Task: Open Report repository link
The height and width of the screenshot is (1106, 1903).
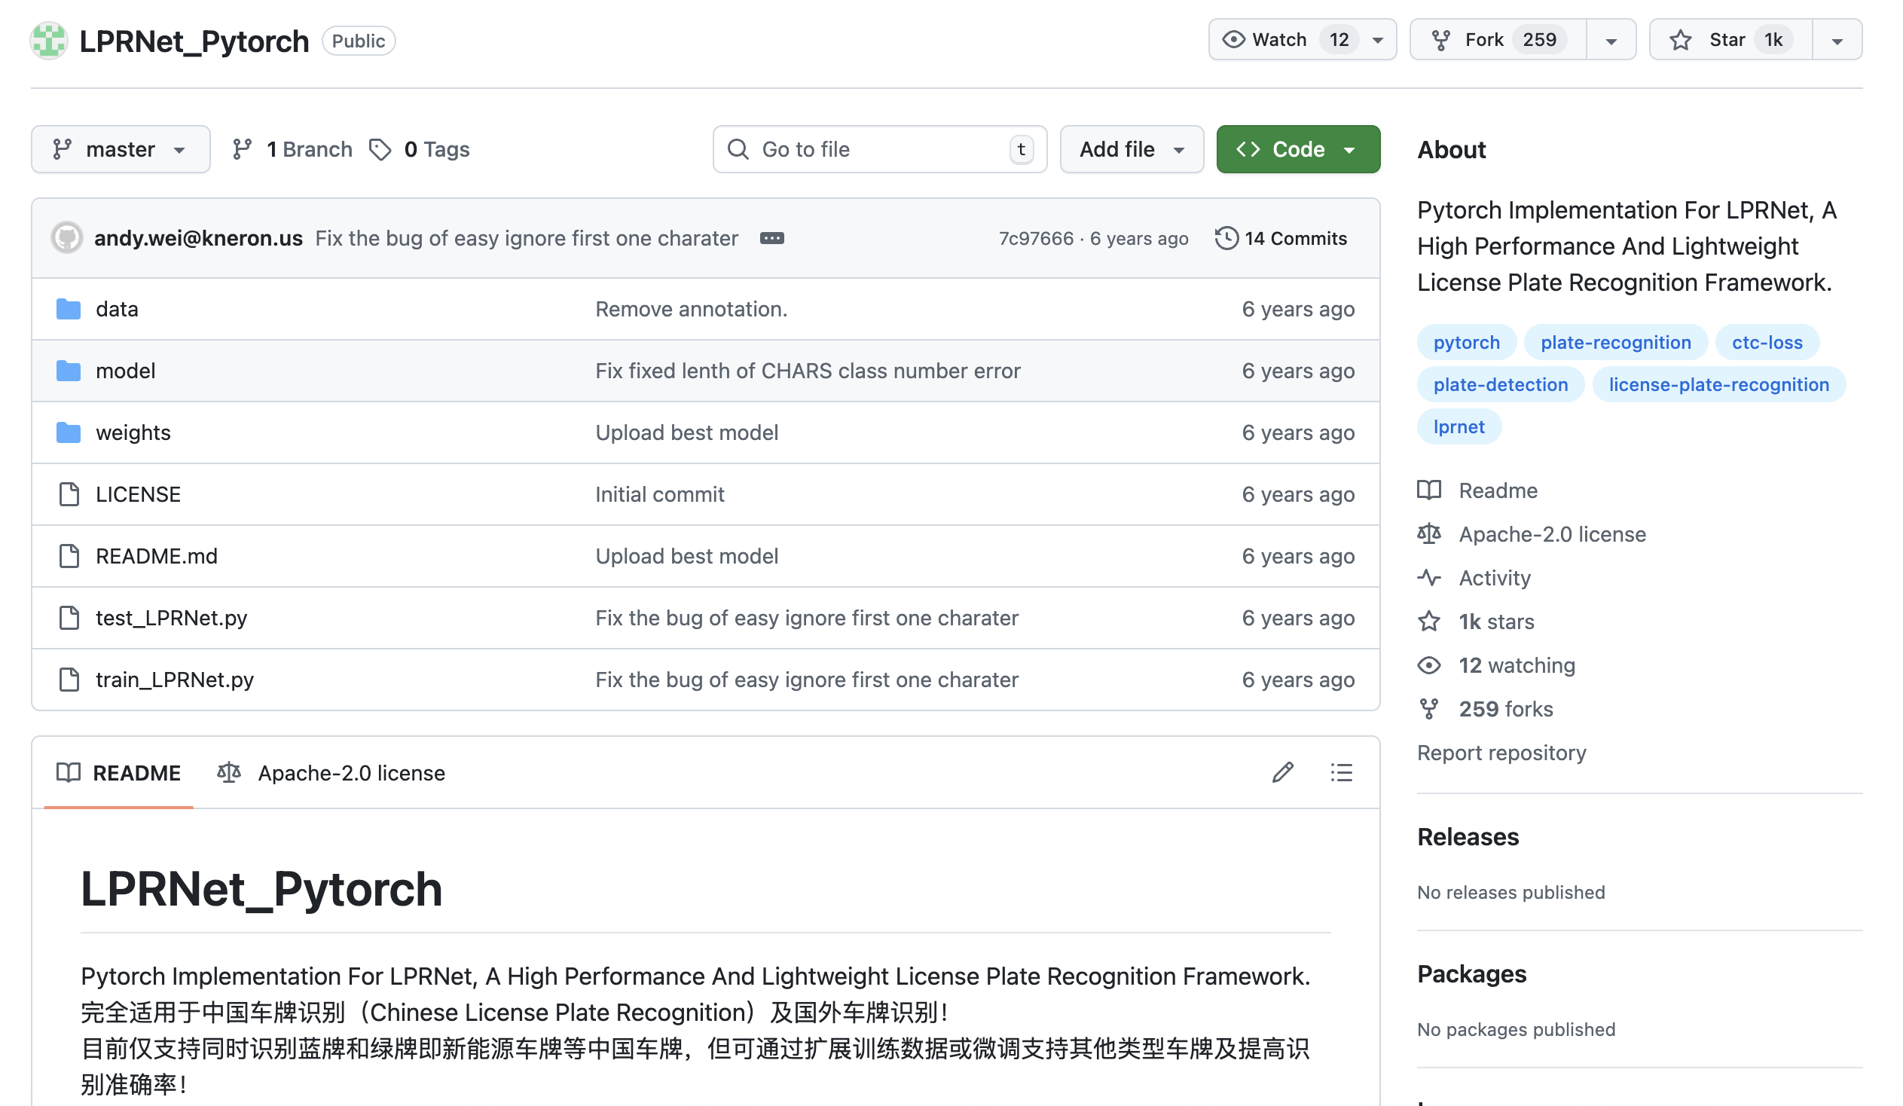Action: pos(1501,753)
